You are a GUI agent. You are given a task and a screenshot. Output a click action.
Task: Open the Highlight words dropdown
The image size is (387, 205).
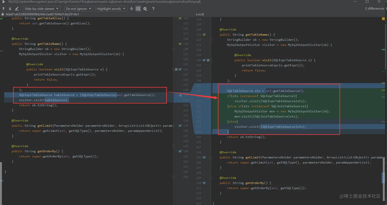click(x=111, y=9)
